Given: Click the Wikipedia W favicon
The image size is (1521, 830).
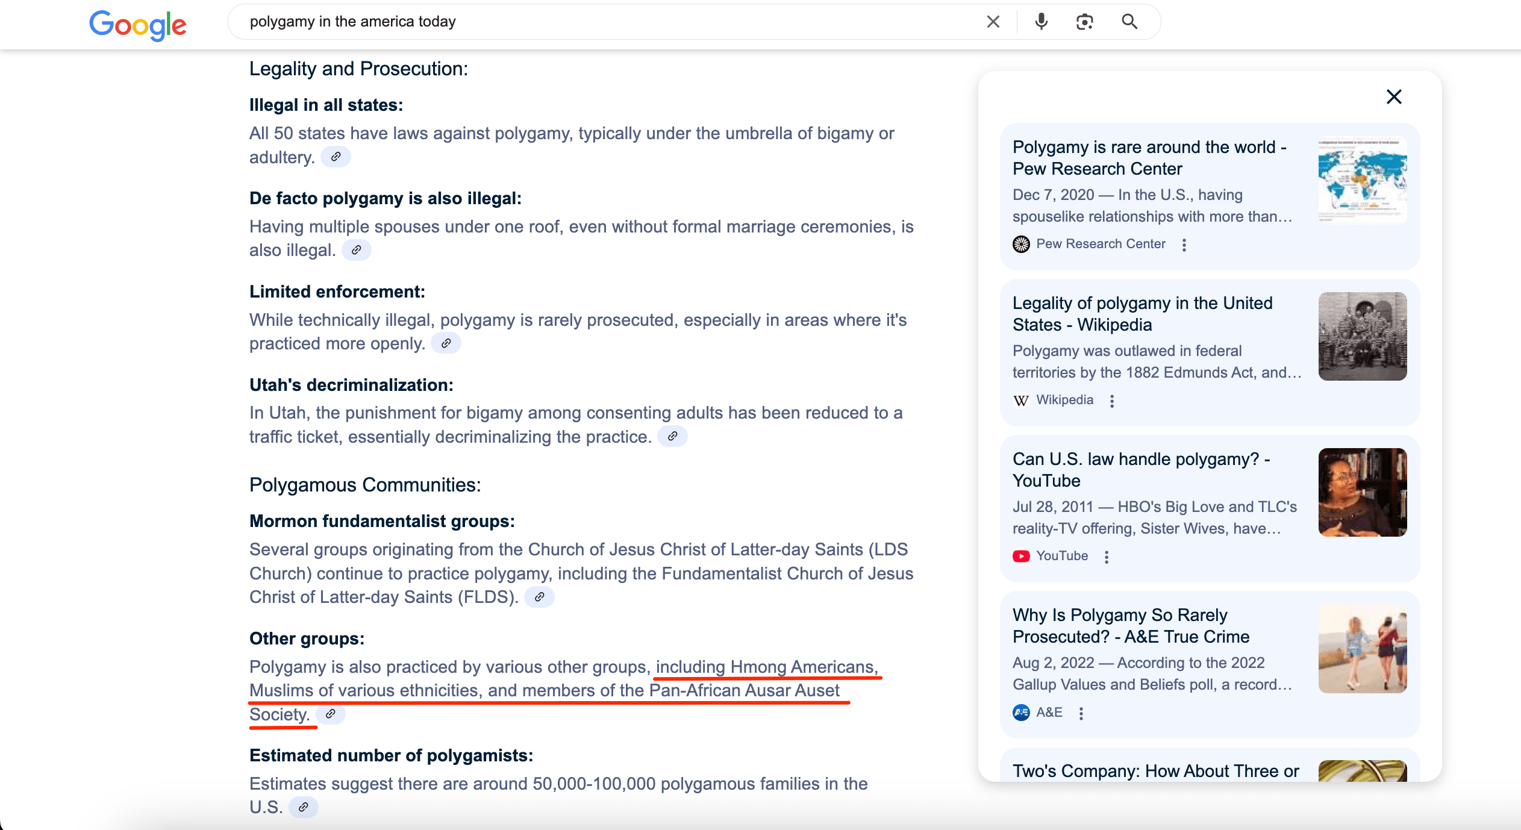Looking at the screenshot, I should 1021,400.
